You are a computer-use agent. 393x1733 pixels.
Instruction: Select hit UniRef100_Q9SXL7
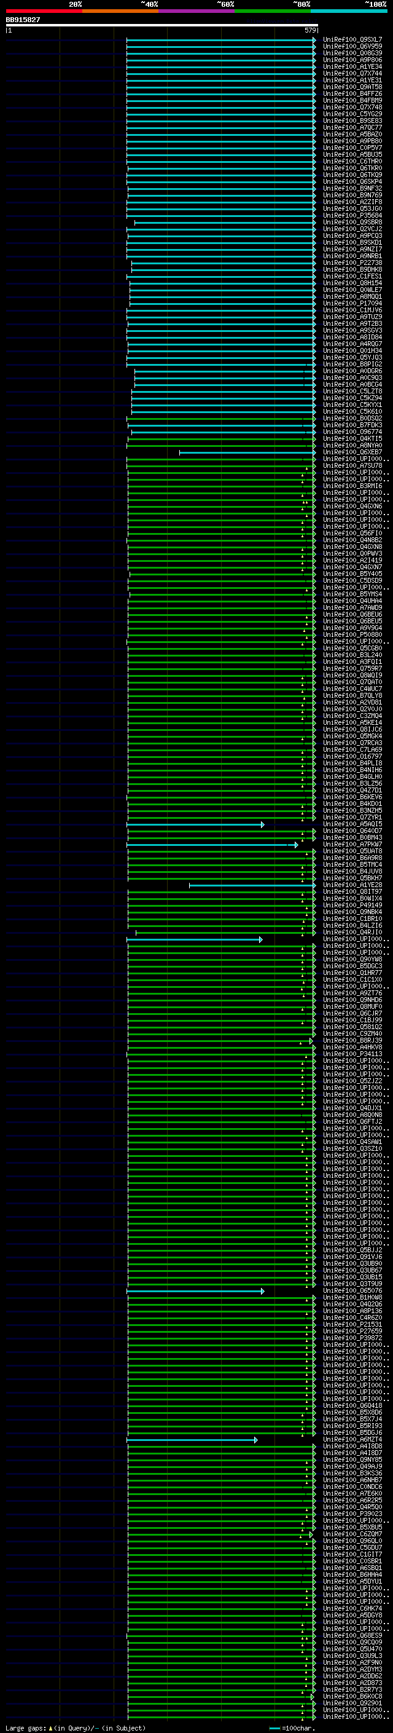(352, 40)
